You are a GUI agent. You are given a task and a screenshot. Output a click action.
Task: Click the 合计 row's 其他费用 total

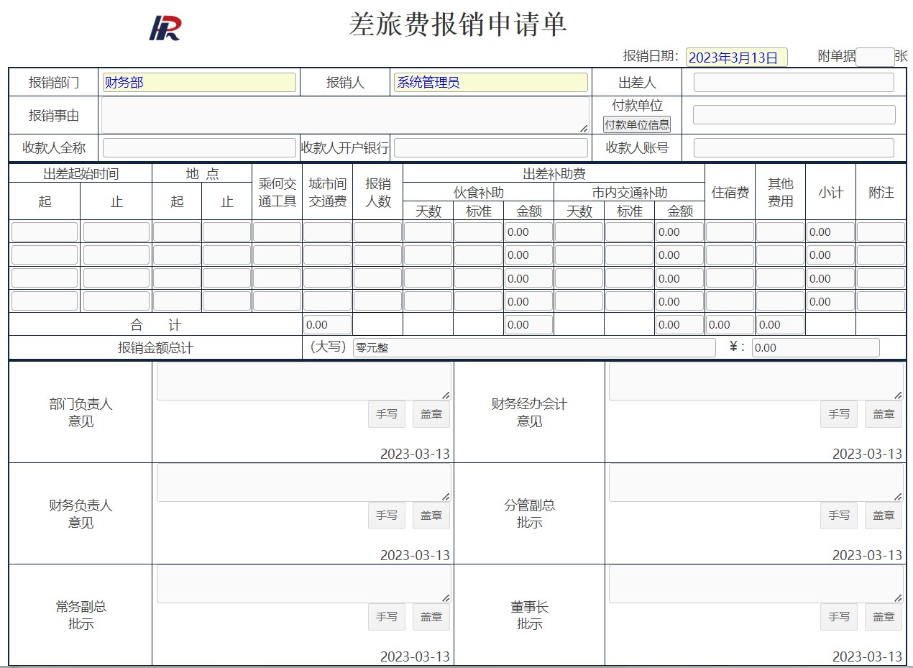pyautogui.click(x=780, y=324)
